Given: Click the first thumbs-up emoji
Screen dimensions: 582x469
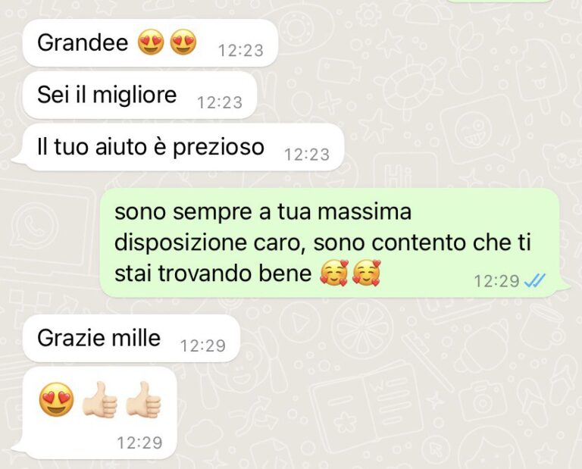Looking at the screenshot, I should point(99,400).
